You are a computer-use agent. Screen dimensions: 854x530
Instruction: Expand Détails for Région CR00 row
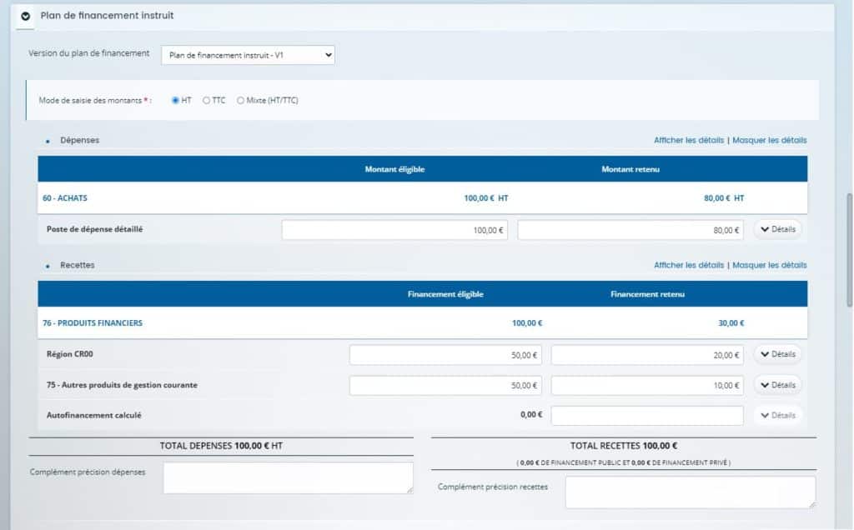pyautogui.click(x=778, y=354)
